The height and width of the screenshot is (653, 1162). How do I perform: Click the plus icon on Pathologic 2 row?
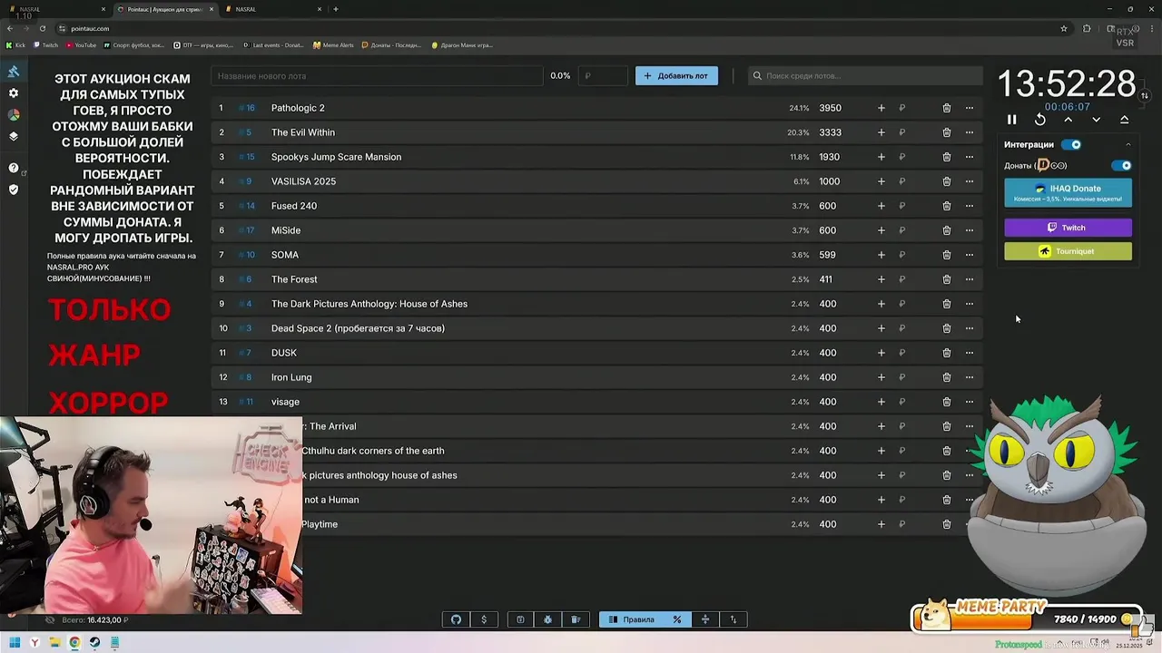click(881, 108)
